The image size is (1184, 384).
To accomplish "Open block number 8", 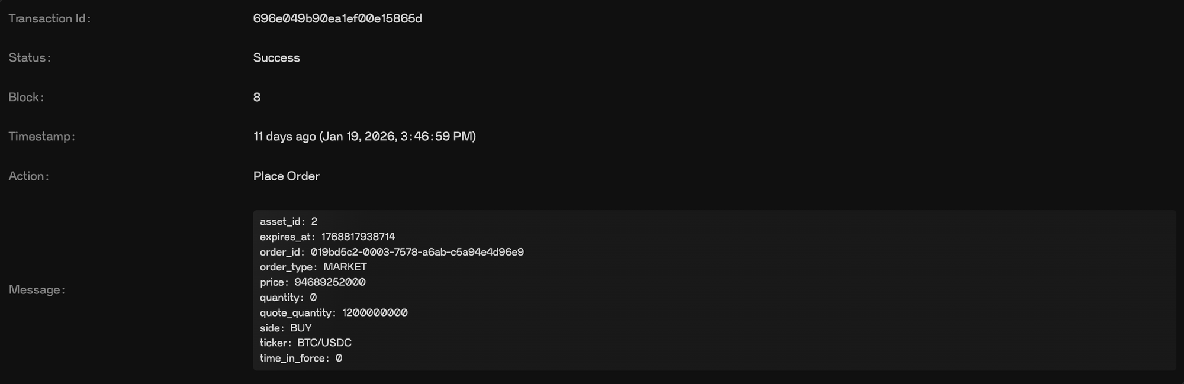I will point(257,97).
